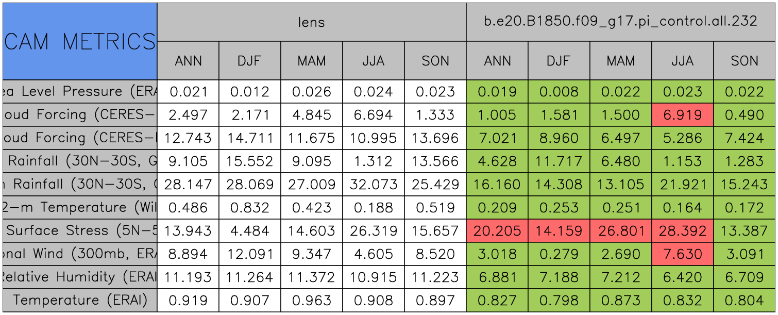The height and width of the screenshot is (315, 778).
Task: Click the Relative Humidity row label
Action: pos(80,277)
